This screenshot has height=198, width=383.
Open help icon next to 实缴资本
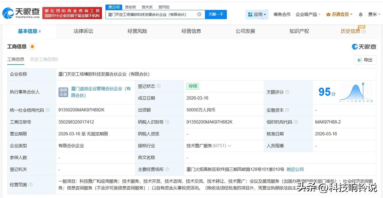[x=287, y=110]
